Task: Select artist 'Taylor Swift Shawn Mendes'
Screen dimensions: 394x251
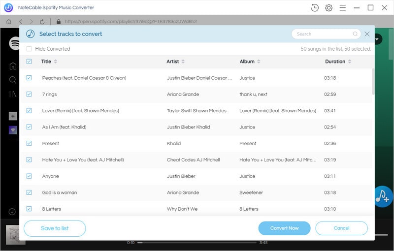Action: [197, 110]
